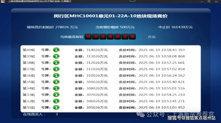Close the bidding system window
Screen dimensions: 221x123
tap(216, 1)
